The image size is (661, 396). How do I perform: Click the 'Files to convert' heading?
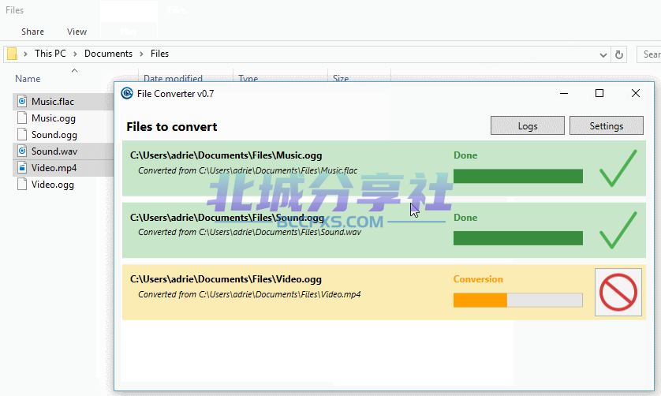172,127
